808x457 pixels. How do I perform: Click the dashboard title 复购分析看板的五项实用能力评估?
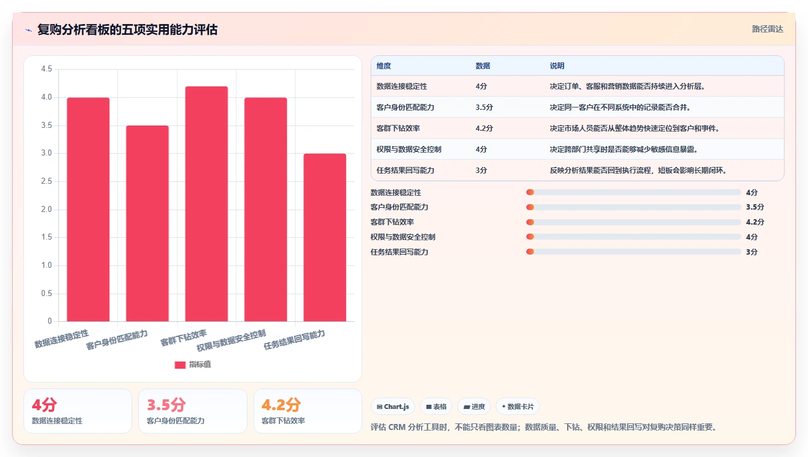(x=127, y=29)
